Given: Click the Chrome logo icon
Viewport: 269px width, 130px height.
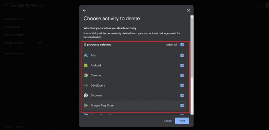Looking at the screenshot, I should pos(86,75).
